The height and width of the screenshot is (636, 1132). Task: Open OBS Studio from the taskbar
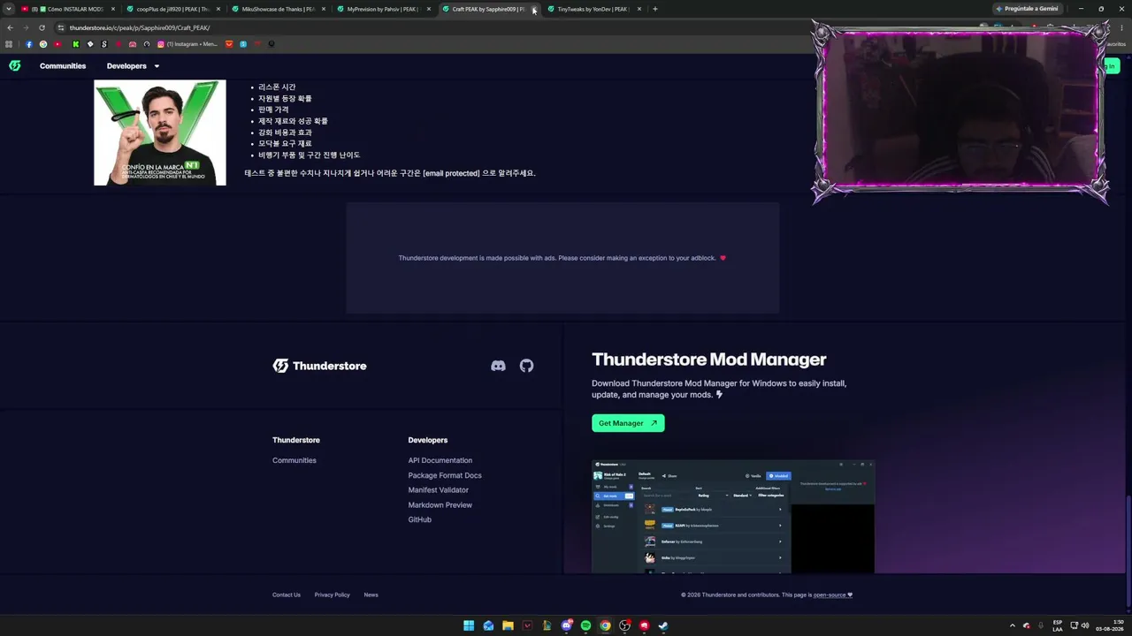click(x=624, y=626)
